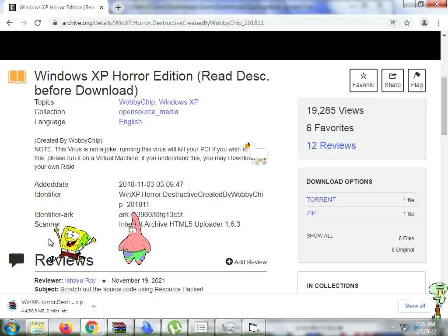Open the Chrome three-dot menu
448x336 pixels.
[438, 23]
